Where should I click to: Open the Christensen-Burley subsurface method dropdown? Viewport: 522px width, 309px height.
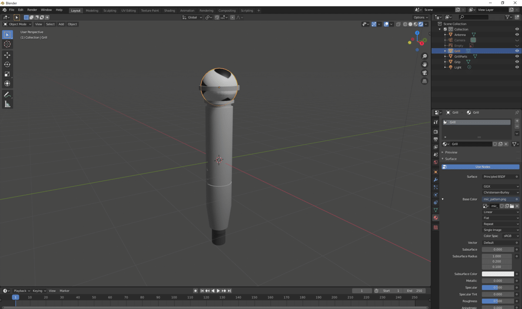coord(500,193)
